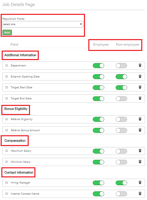Open the Requisition Fields dropdown
This screenshot has height=200, width=147.
point(43,24)
